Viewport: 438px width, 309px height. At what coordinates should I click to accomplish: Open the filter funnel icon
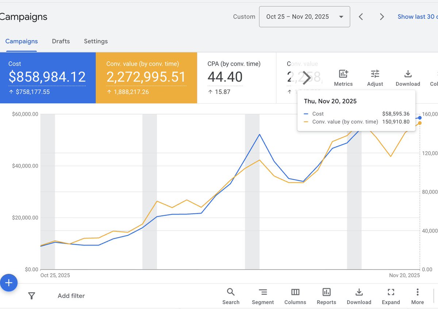click(x=32, y=296)
